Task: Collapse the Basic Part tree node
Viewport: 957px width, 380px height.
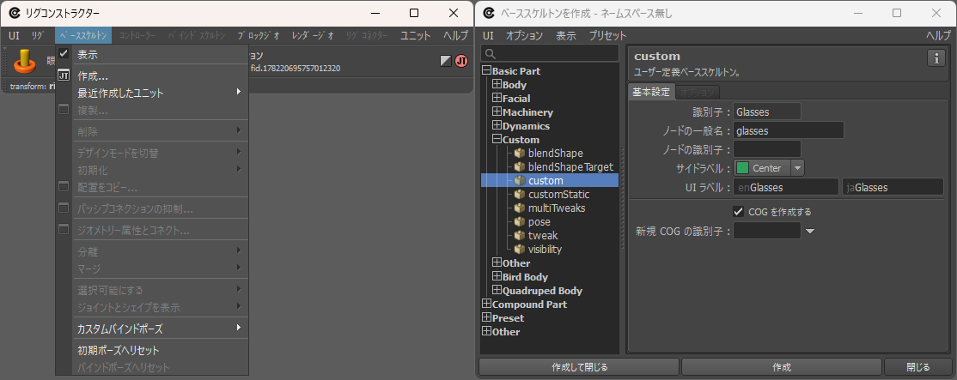Action: point(486,70)
